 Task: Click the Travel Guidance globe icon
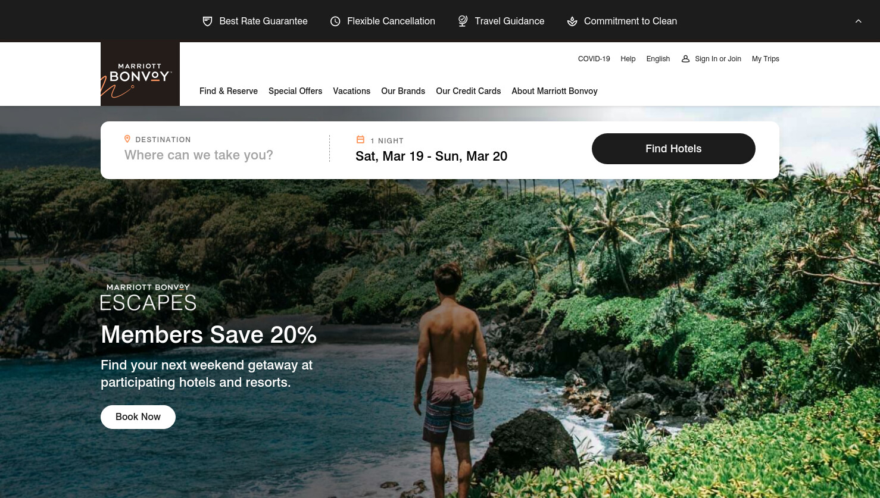pos(463,21)
